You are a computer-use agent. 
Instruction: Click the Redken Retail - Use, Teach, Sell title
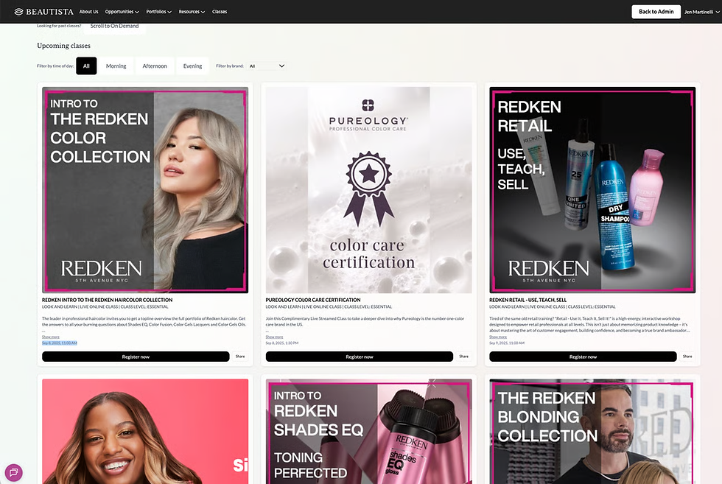click(528, 300)
